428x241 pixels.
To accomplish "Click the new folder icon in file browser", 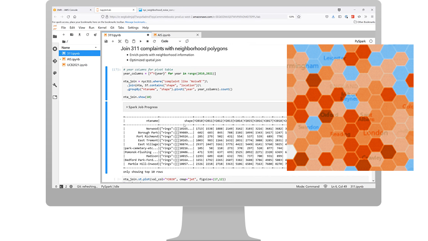I will 71,35.
